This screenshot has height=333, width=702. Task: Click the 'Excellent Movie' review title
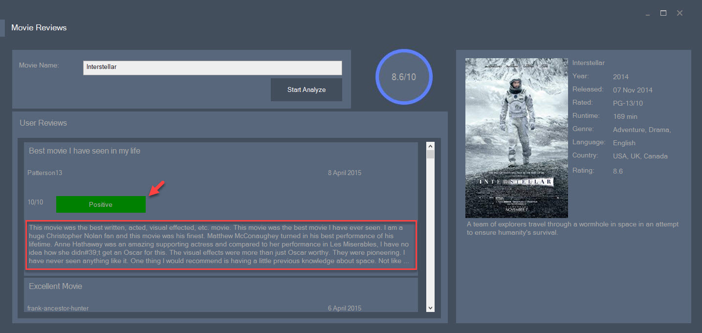pyautogui.click(x=55, y=286)
